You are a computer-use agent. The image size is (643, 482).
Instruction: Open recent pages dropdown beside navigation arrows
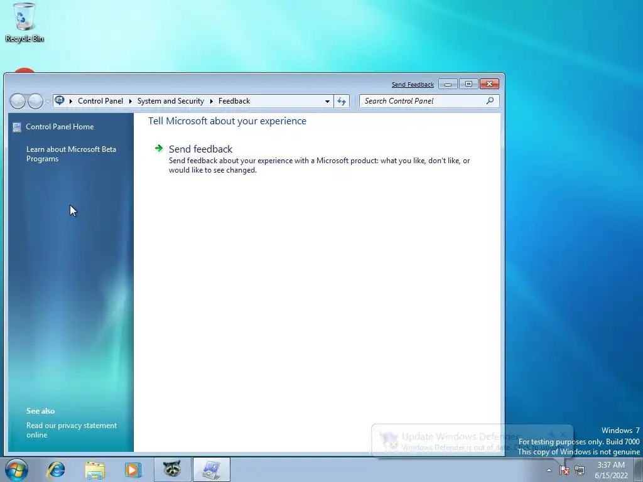(x=48, y=101)
